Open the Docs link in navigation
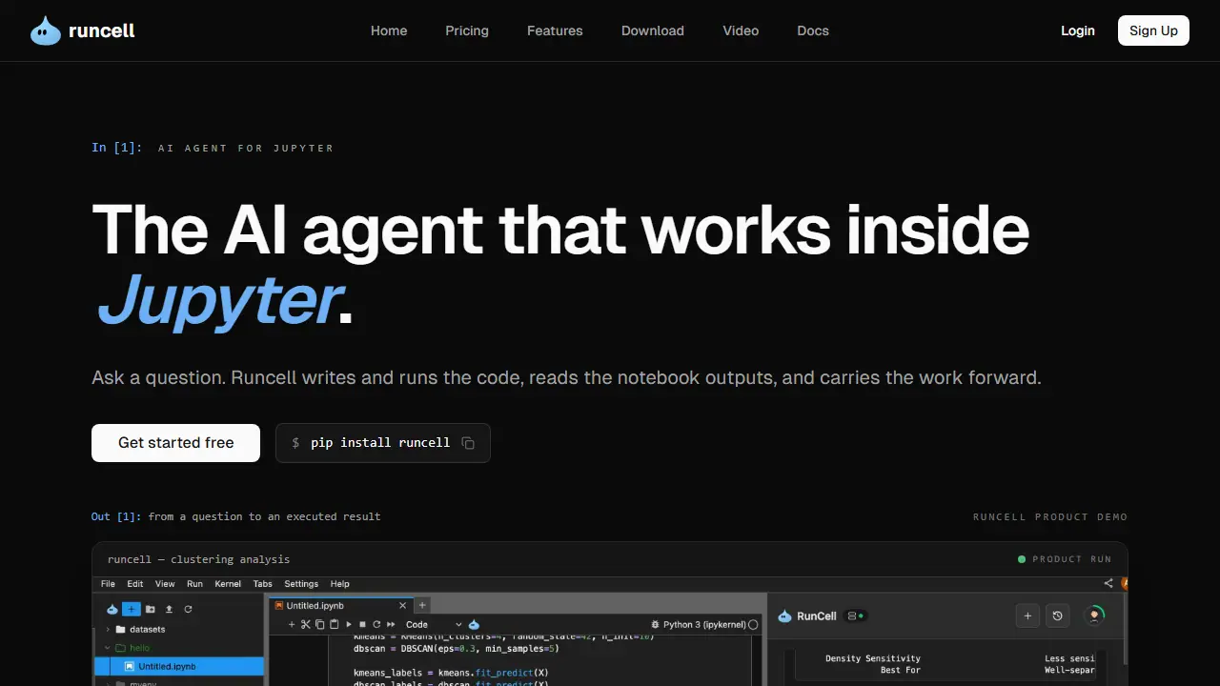The height and width of the screenshot is (686, 1220). tap(813, 30)
